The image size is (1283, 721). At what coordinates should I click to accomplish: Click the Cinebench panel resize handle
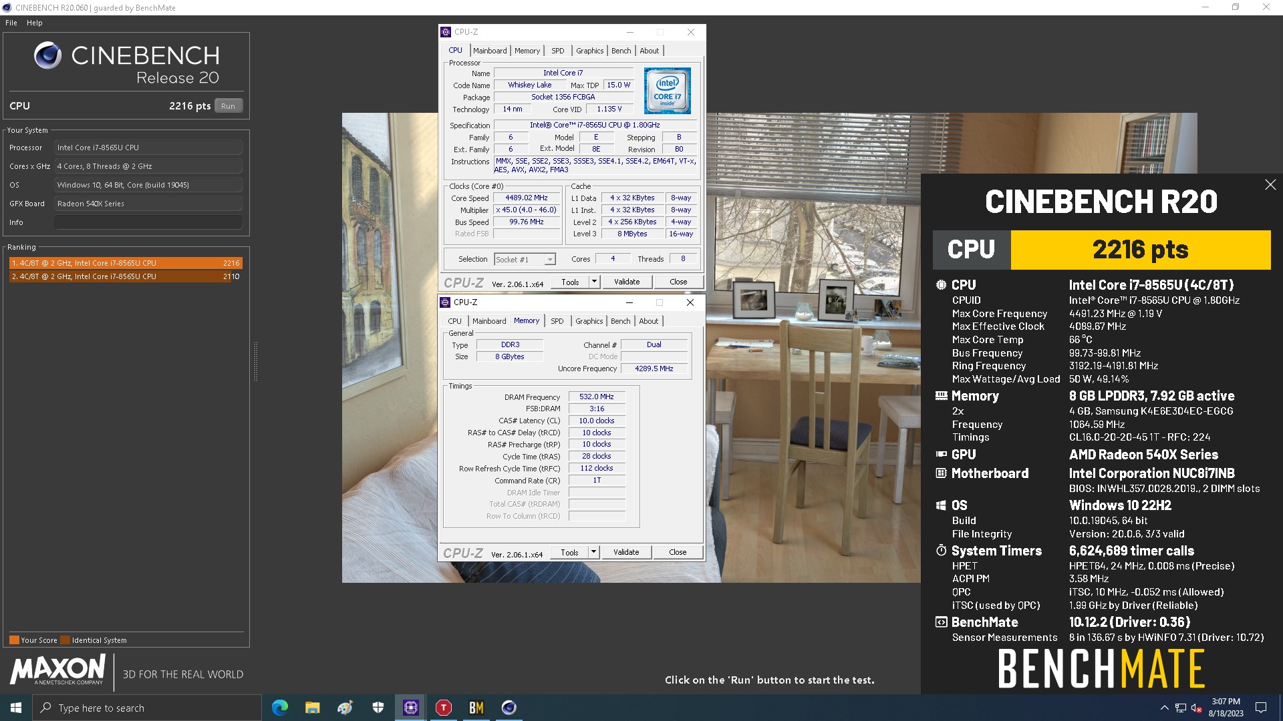[255, 361]
